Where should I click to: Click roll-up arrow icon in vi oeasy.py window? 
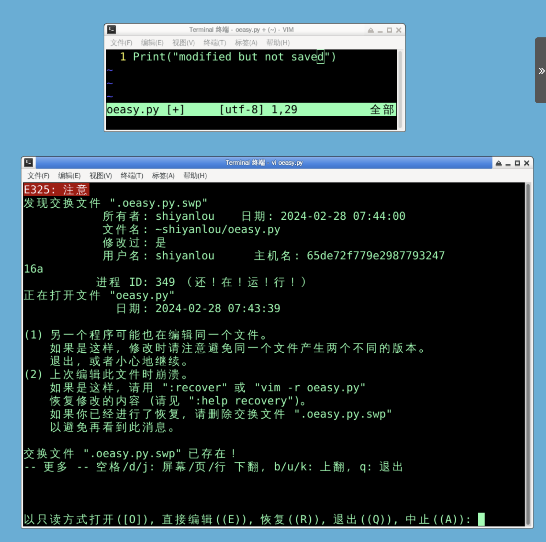(x=498, y=163)
